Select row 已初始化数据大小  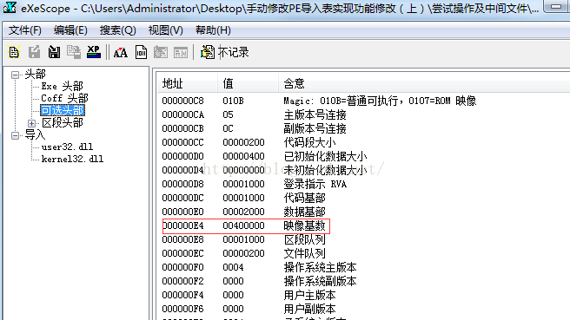[x=363, y=156]
